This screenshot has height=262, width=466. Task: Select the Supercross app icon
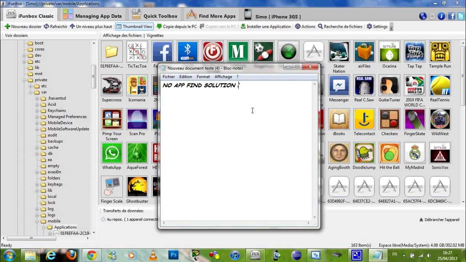click(x=112, y=86)
